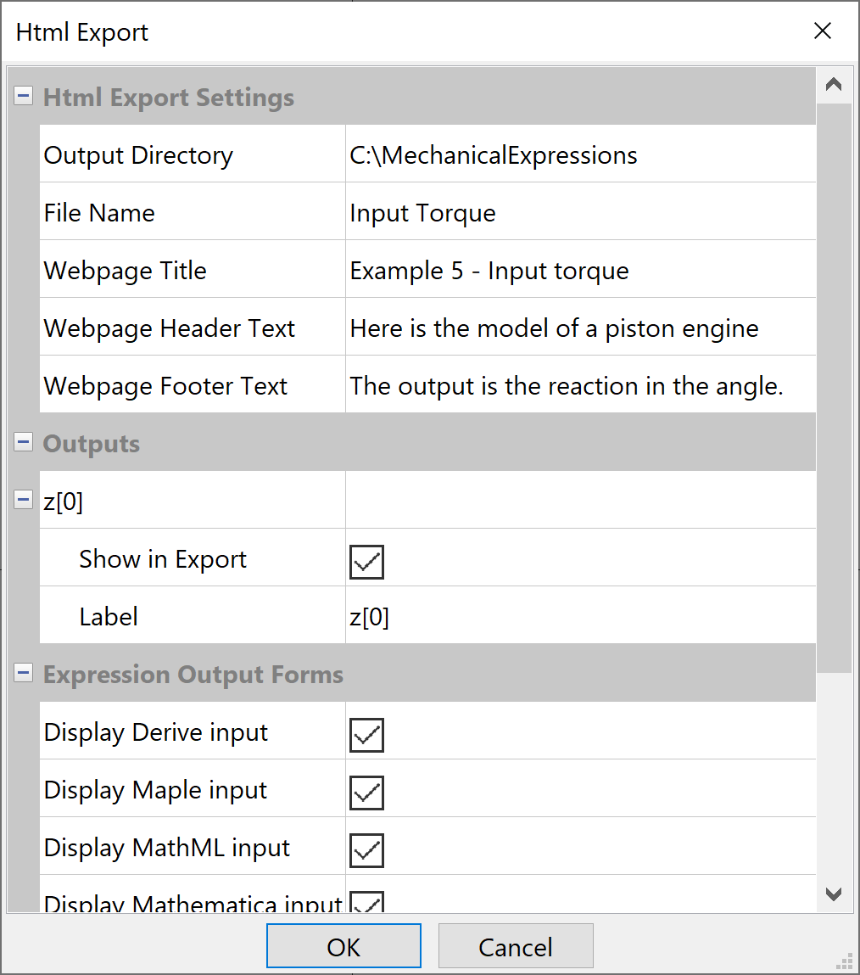This screenshot has height=975, width=860.
Task: Click the OK button
Action: click(343, 946)
